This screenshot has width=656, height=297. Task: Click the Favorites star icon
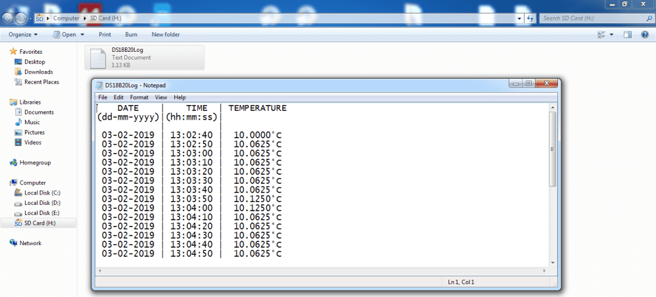pyautogui.click(x=13, y=52)
